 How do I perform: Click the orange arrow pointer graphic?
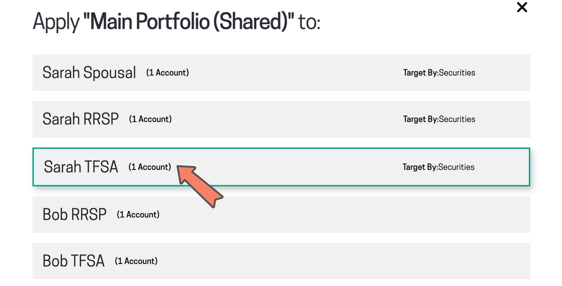[x=200, y=186]
